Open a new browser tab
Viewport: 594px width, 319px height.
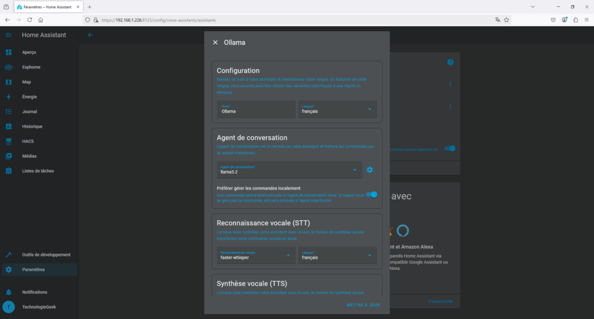(x=89, y=7)
